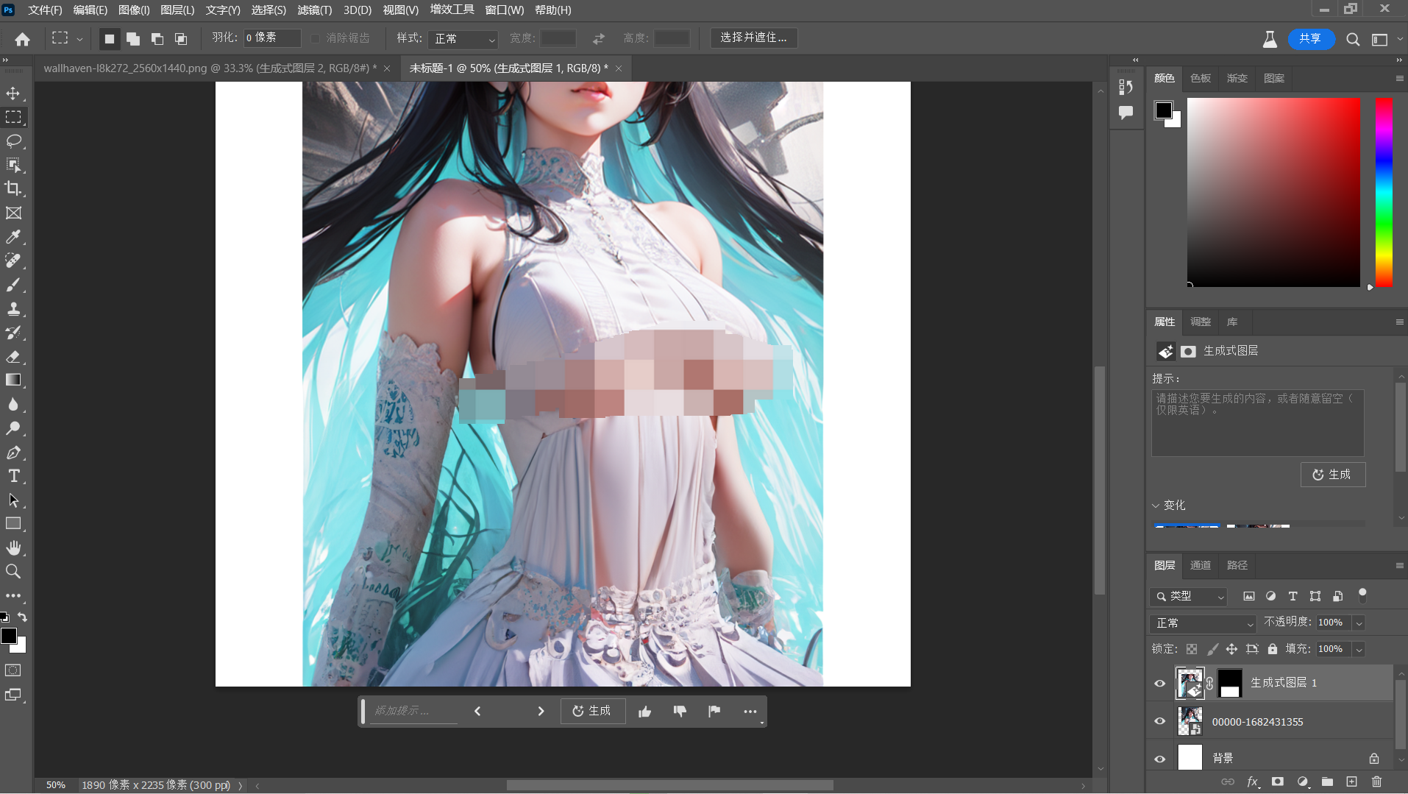The height and width of the screenshot is (794, 1408).
Task: Collapse the 变化 section
Action: pos(1156,506)
